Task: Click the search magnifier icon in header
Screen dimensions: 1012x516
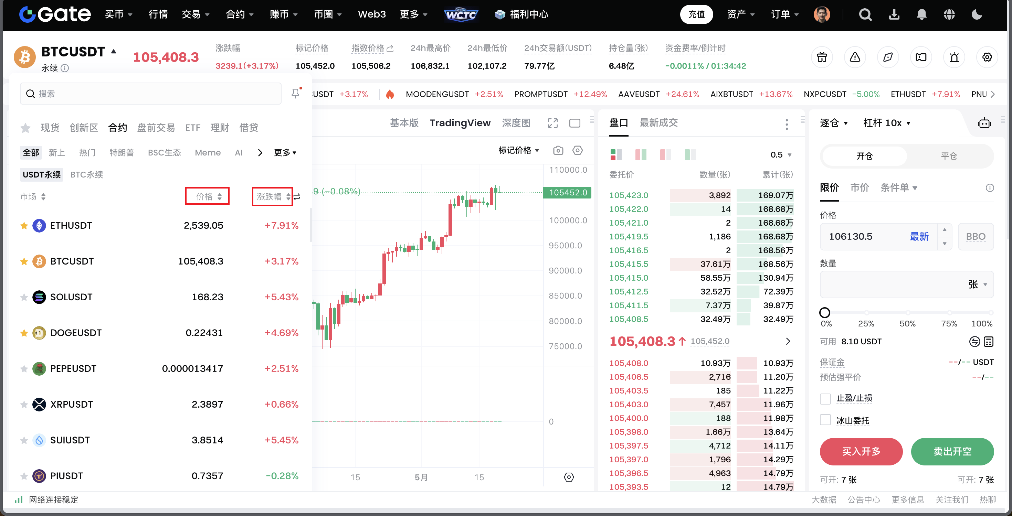Action: [x=865, y=14]
